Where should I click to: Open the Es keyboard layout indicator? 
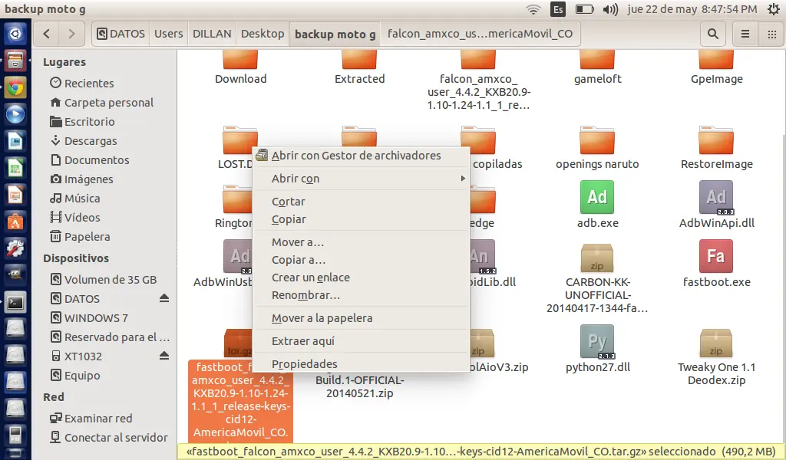558,9
